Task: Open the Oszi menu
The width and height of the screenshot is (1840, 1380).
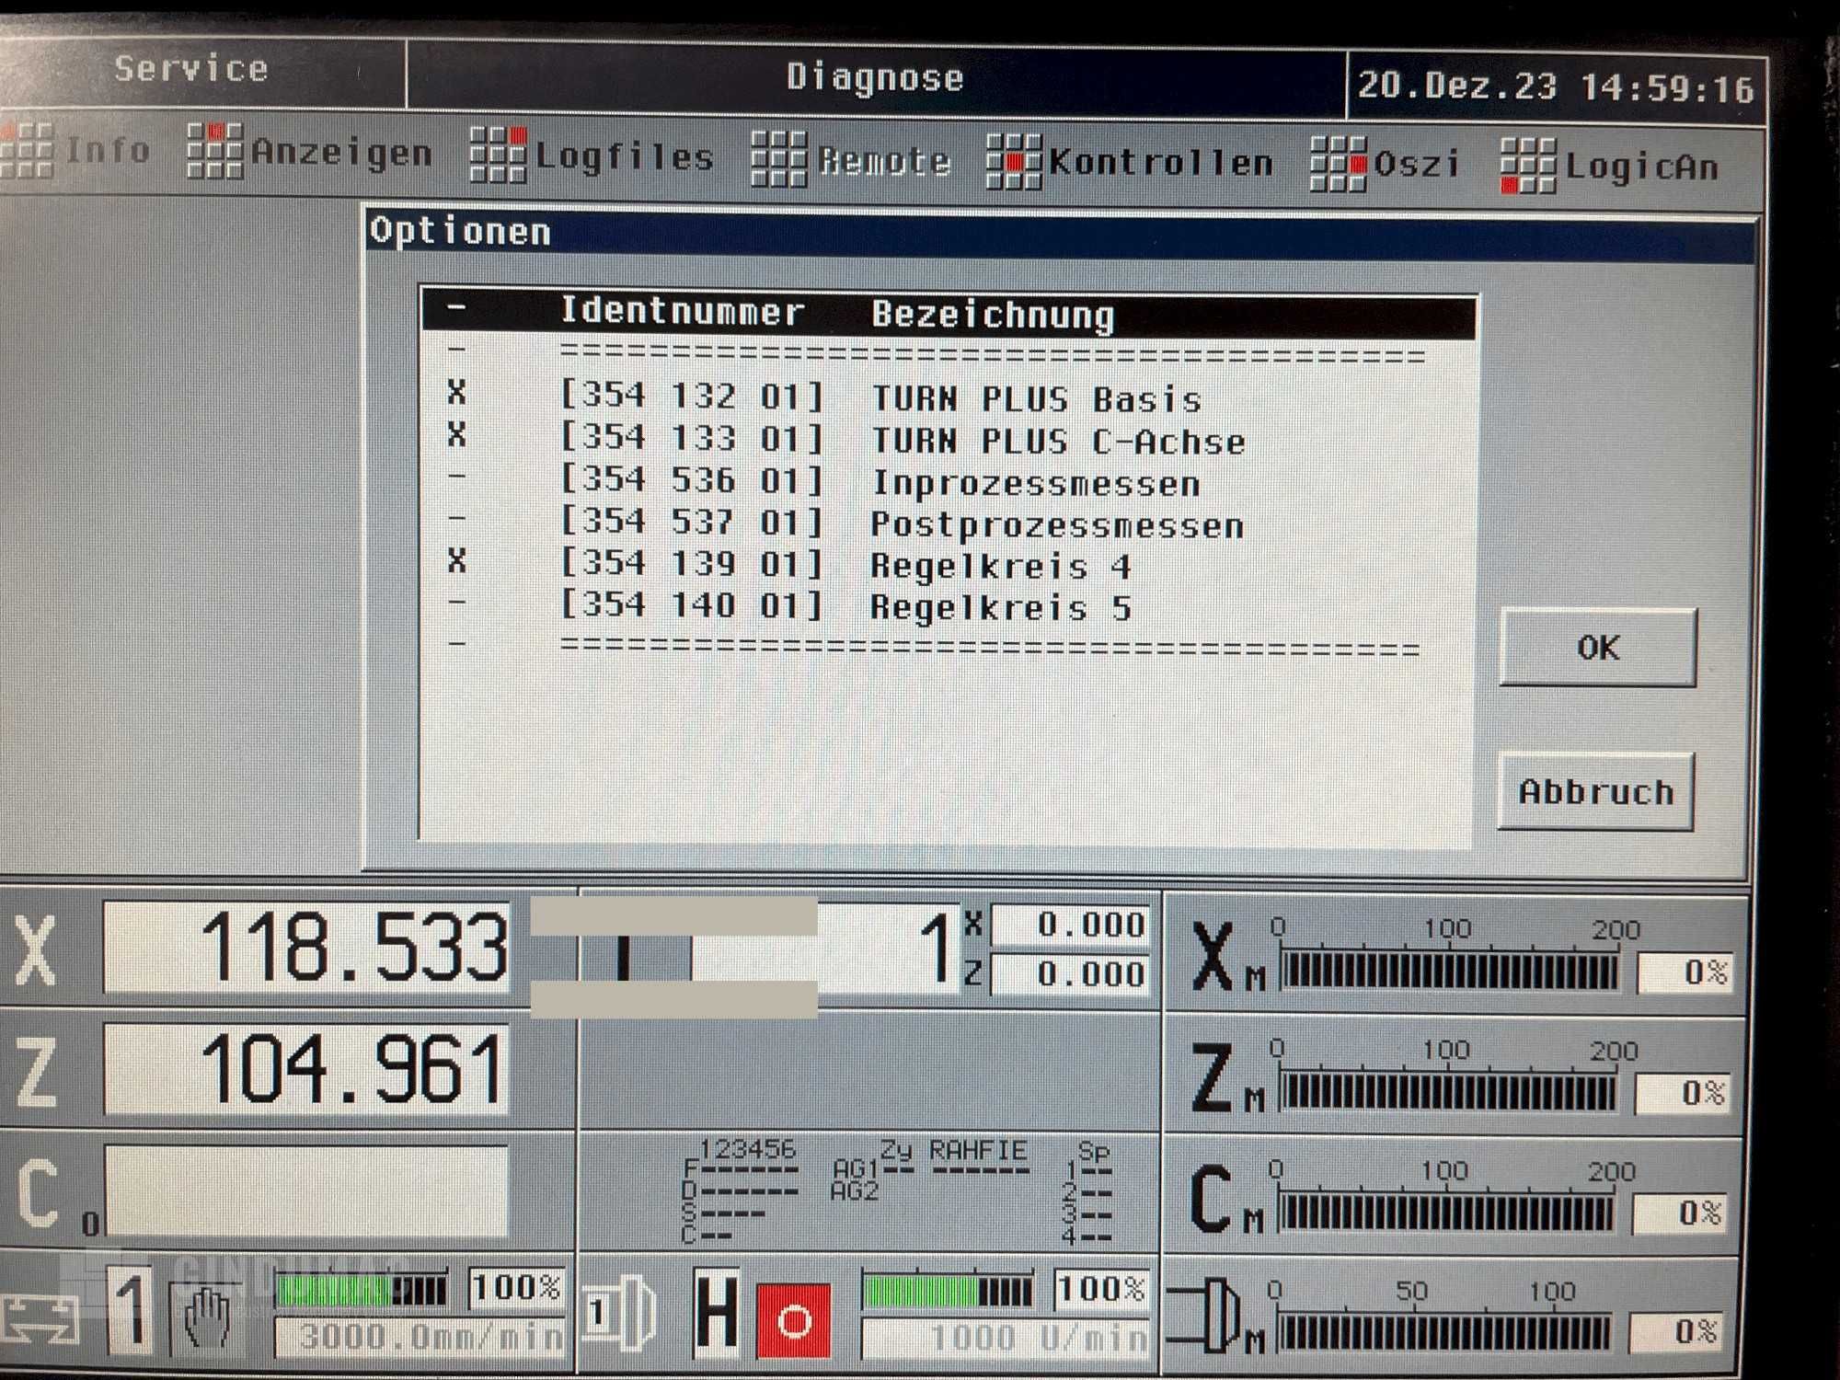Action: pos(1417,166)
